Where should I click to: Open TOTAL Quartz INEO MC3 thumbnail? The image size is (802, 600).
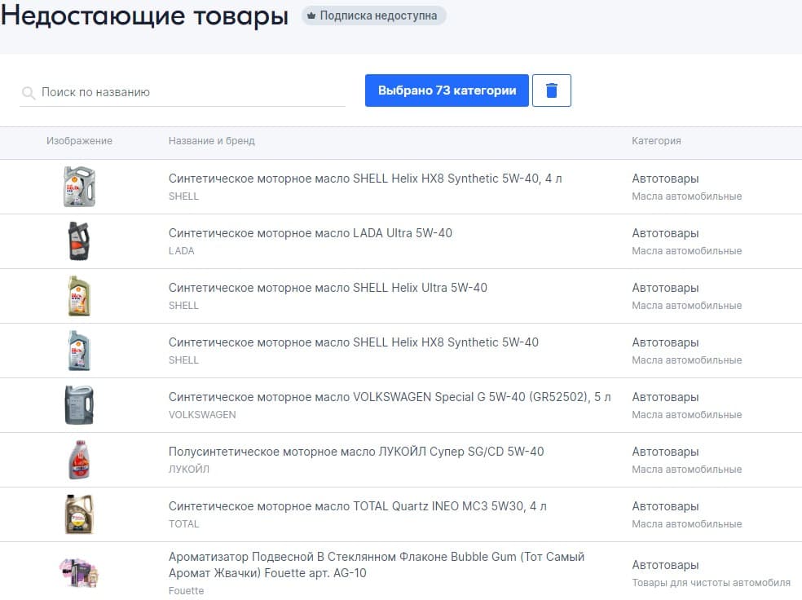tap(79, 514)
